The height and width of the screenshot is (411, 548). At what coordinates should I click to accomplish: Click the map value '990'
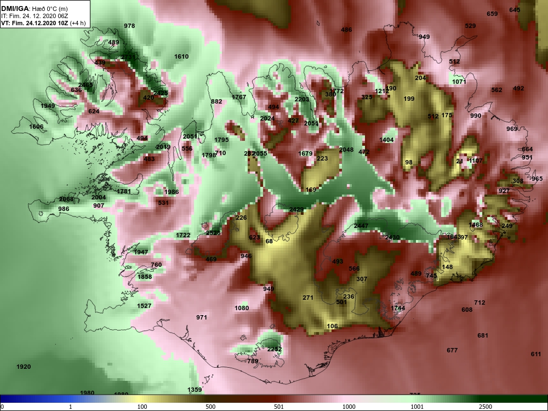coord(476,116)
